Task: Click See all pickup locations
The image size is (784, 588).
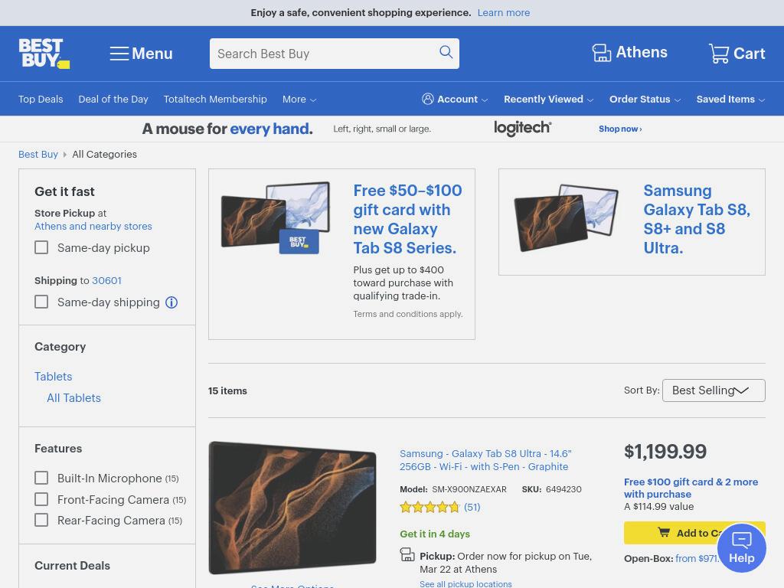Action: (465, 584)
